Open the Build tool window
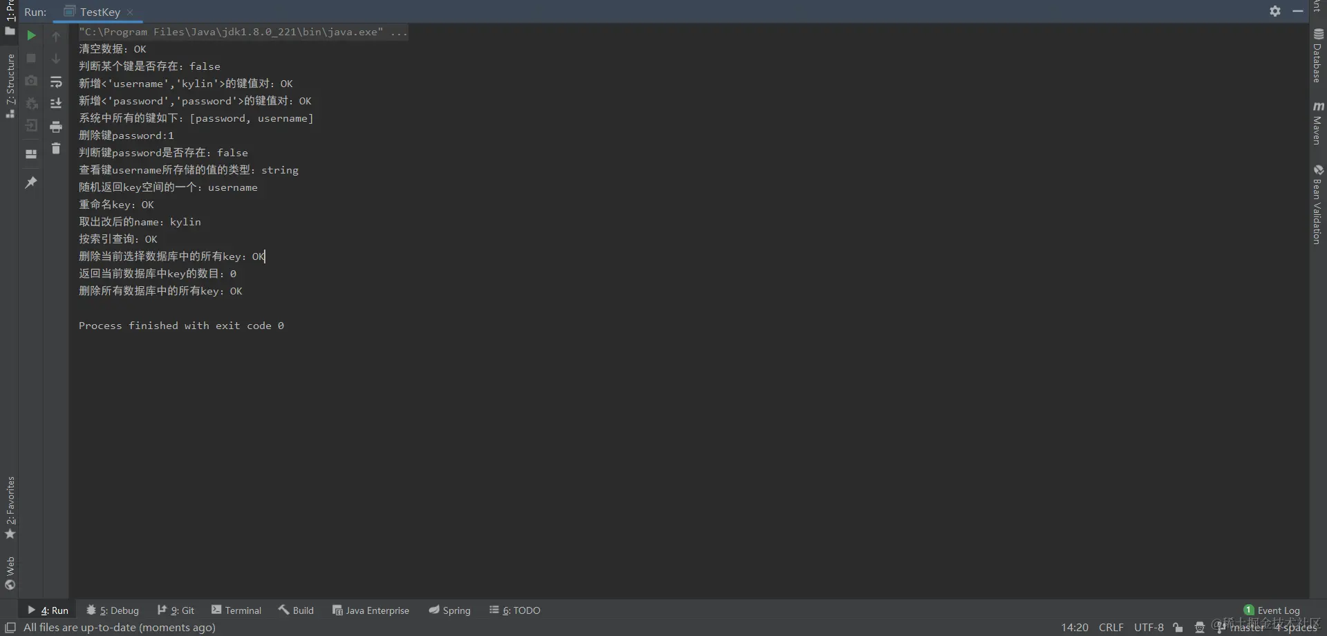 [296, 610]
